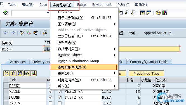
Task: Click the MANDT field name
Action: (15, 86)
